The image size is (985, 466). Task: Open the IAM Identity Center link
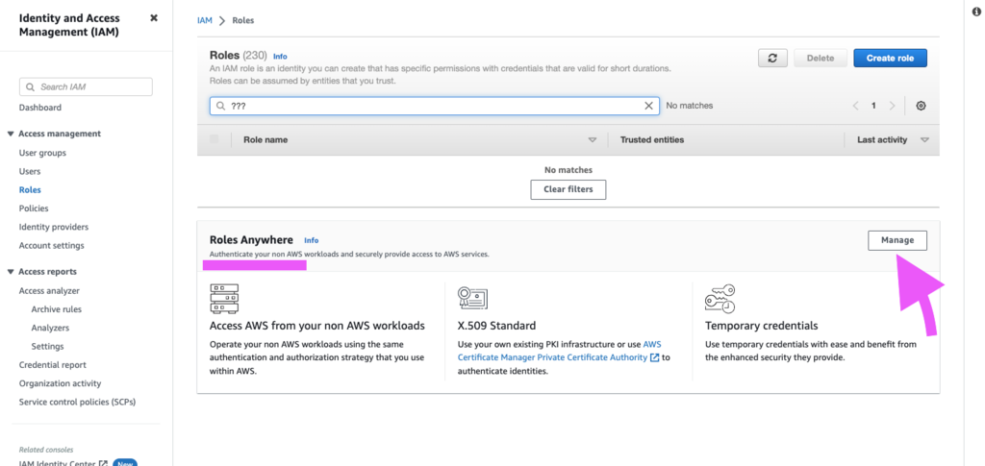click(x=63, y=463)
